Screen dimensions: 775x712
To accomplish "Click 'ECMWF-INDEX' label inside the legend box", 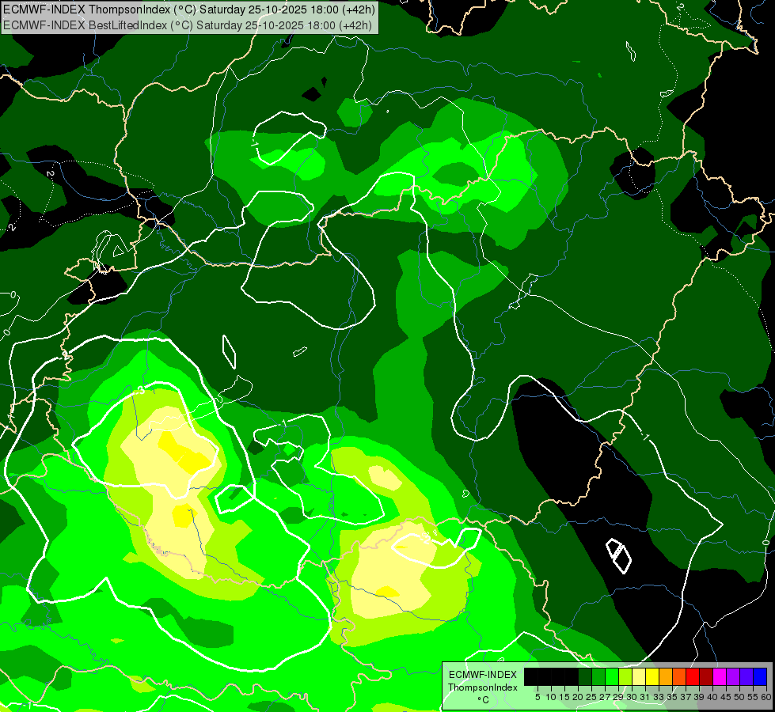I will [483, 675].
